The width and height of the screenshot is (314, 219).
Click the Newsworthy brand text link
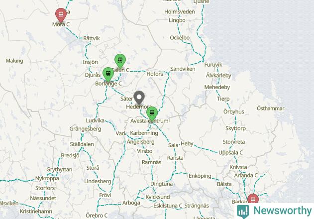coord(283,211)
